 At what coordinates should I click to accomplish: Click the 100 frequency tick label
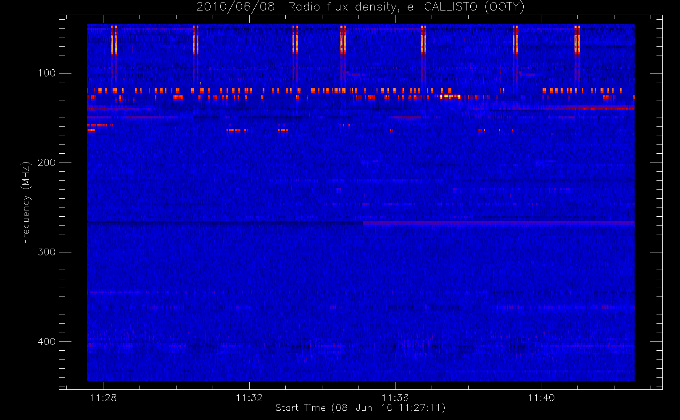pyautogui.click(x=47, y=73)
